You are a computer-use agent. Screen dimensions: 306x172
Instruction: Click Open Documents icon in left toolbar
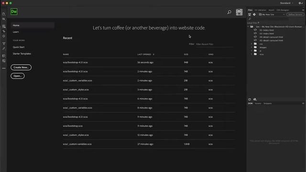[x=3, y=14]
